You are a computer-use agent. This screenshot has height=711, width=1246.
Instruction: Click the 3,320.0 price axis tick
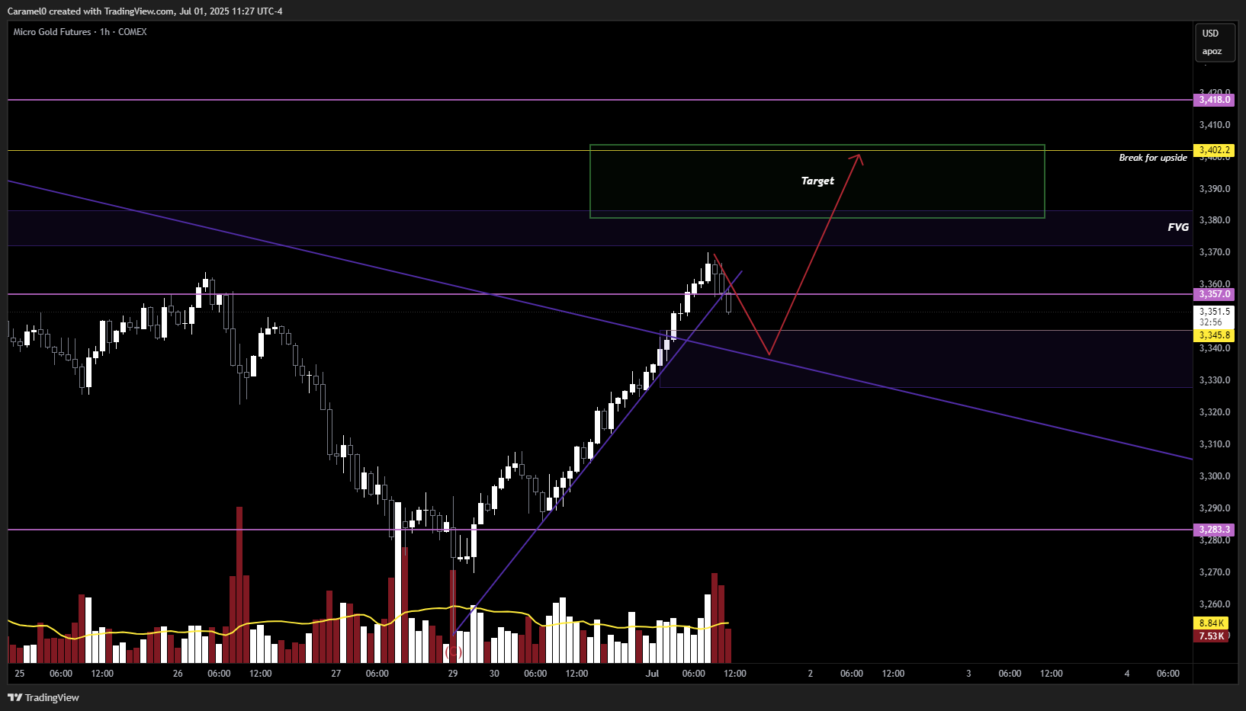pyautogui.click(x=1215, y=412)
